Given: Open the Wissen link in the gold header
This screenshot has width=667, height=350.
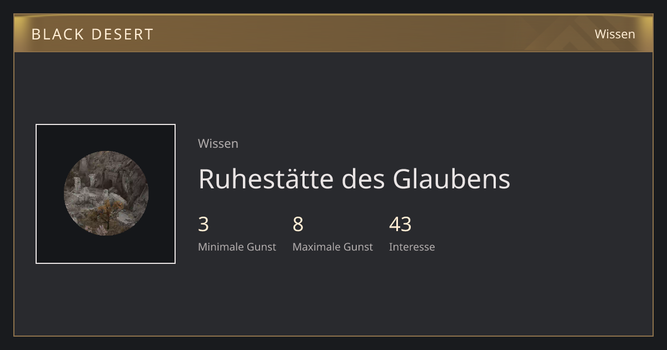Looking at the screenshot, I should (x=615, y=34).
